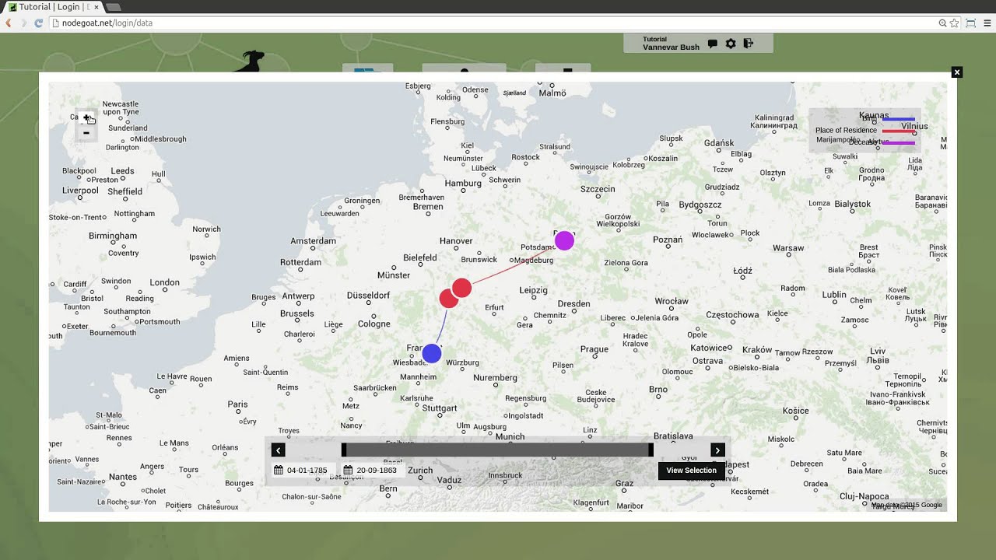Click the Cologne city label

coord(373,324)
